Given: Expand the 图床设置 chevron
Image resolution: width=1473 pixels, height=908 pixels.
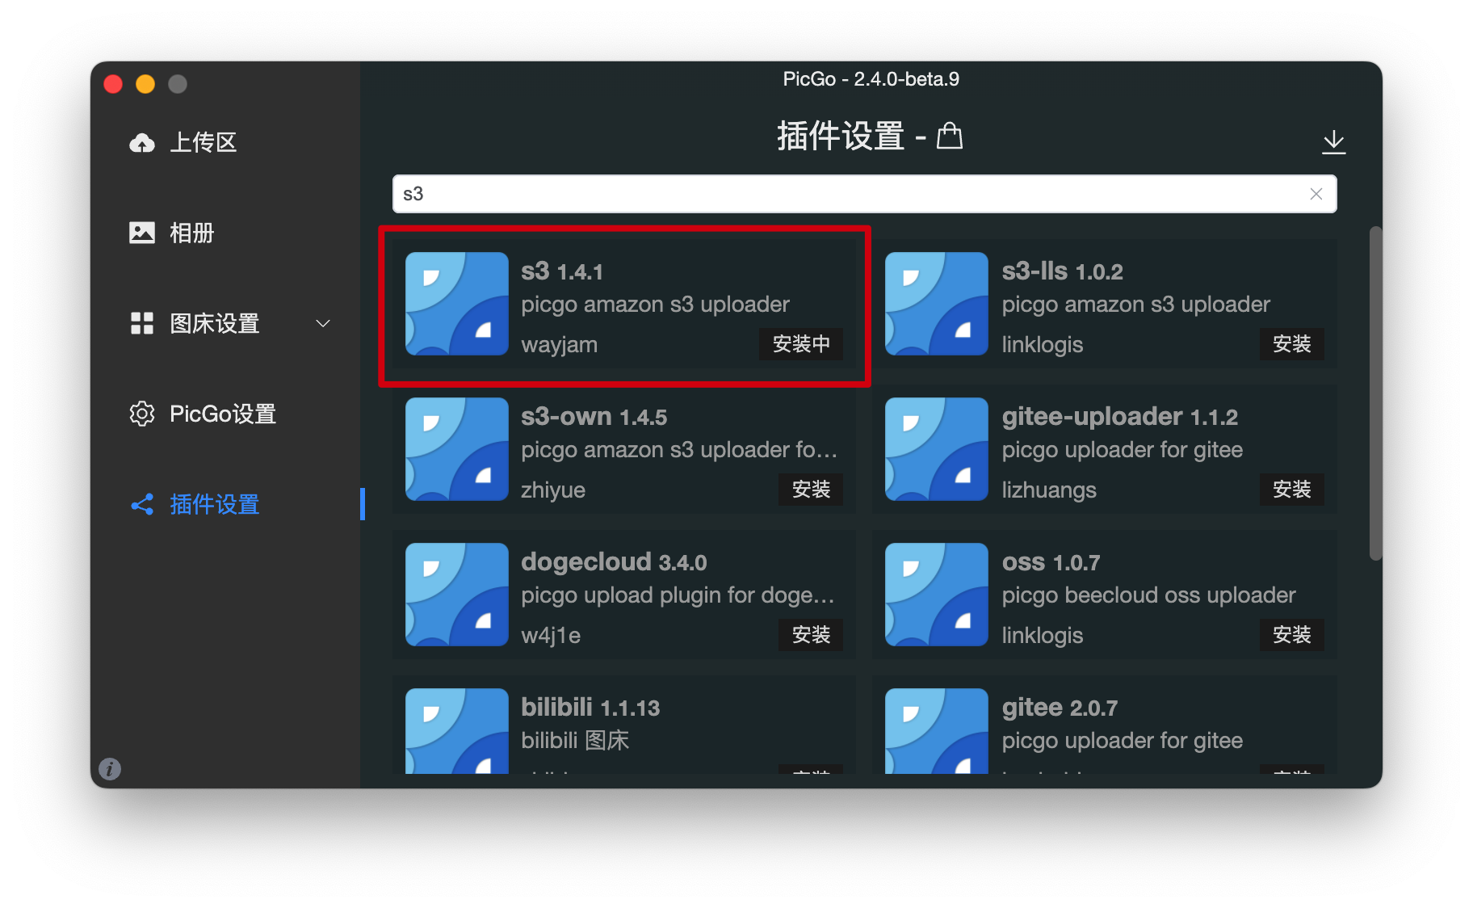Looking at the screenshot, I should tap(323, 324).
